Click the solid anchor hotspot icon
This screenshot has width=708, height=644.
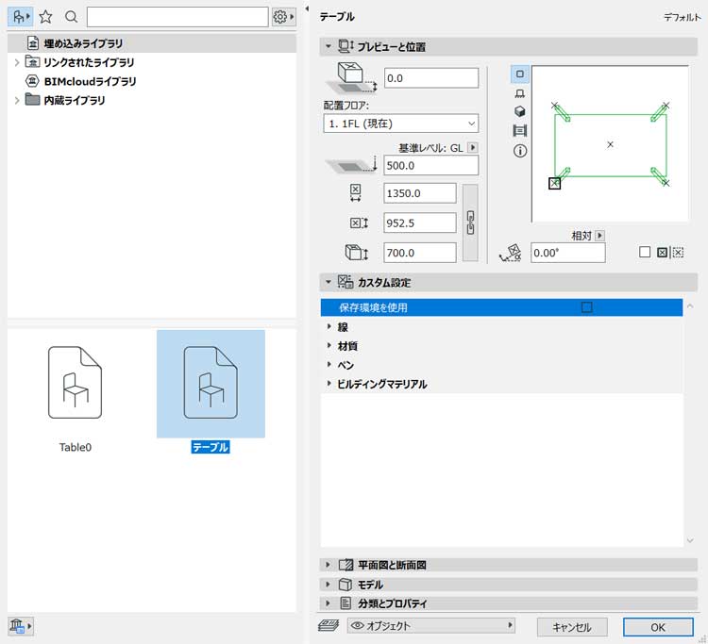click(x=662, y=252)
